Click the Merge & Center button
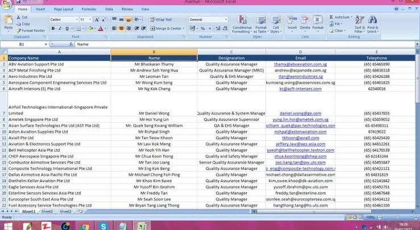Image resolution: width=420 pixels, height=230 pixels. [166, 28]
